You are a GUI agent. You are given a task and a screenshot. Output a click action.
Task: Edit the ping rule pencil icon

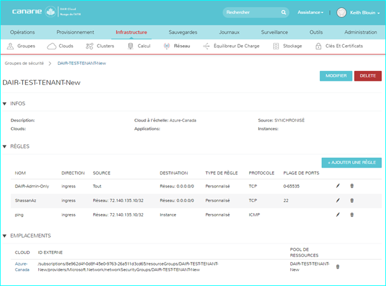338,214
